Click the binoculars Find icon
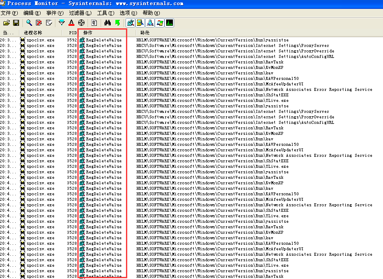 click(x=107, y=22)
